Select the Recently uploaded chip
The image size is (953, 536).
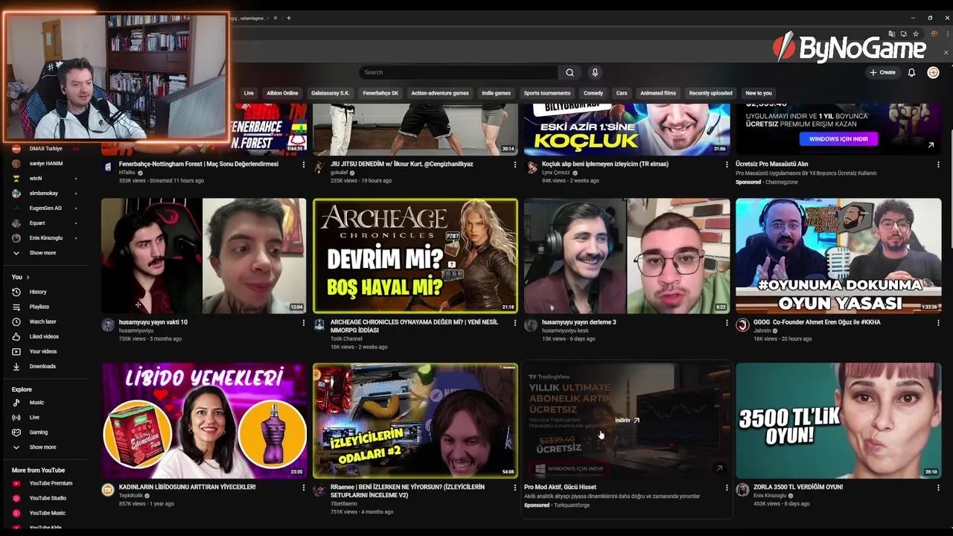coord(710,93)
